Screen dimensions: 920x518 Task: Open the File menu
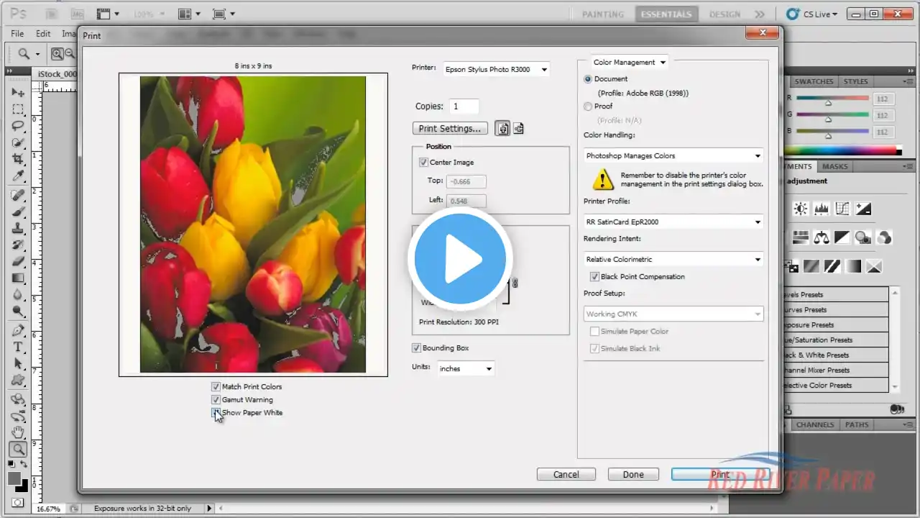click(x=17, y=34)
